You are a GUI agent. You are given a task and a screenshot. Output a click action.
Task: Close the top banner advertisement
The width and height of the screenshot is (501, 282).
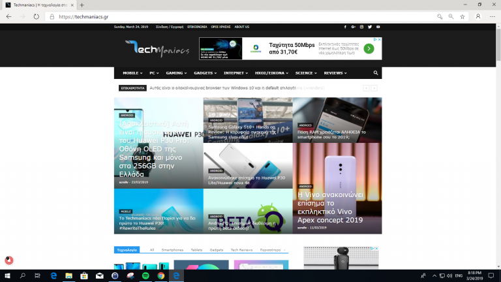[x=379, y=39]
